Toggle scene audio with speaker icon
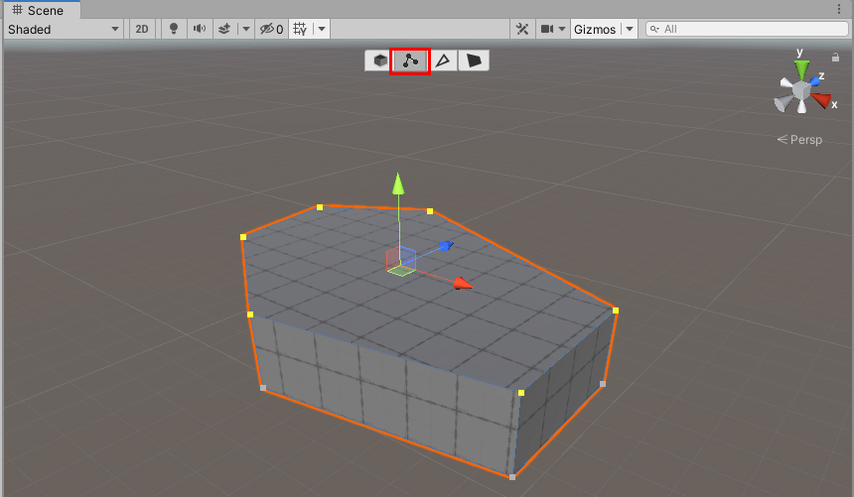The height and width of the screenshot is (497, 854). coord(200,30)
